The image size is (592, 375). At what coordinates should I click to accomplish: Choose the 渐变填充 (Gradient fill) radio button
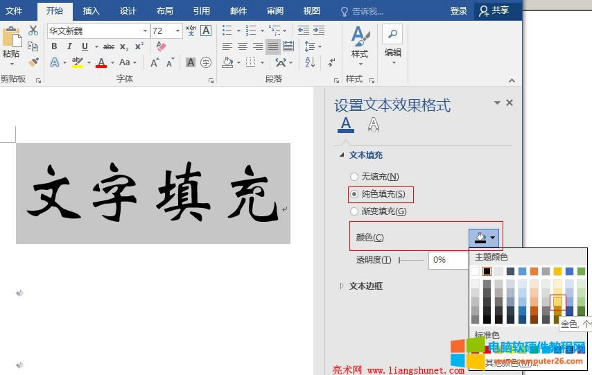[355, 211]
